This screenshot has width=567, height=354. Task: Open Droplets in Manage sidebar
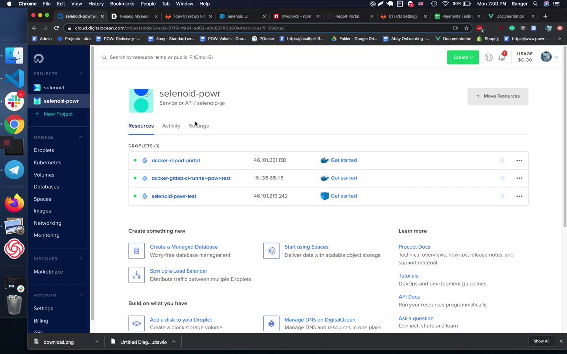(44, 150)
